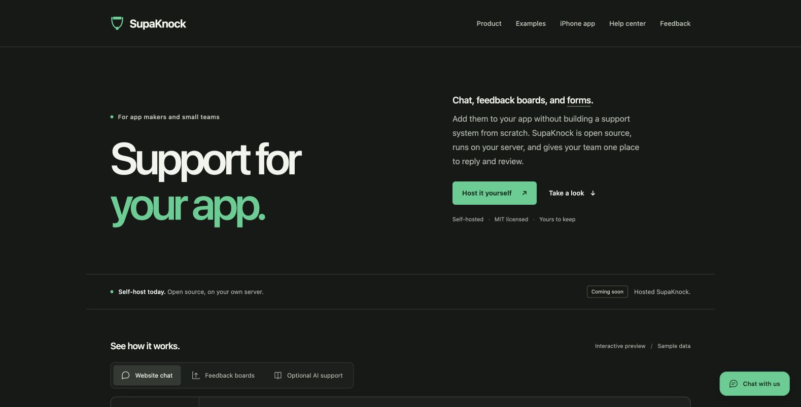
Task: Switch to the Optional AI support tab
Action: 308,376
